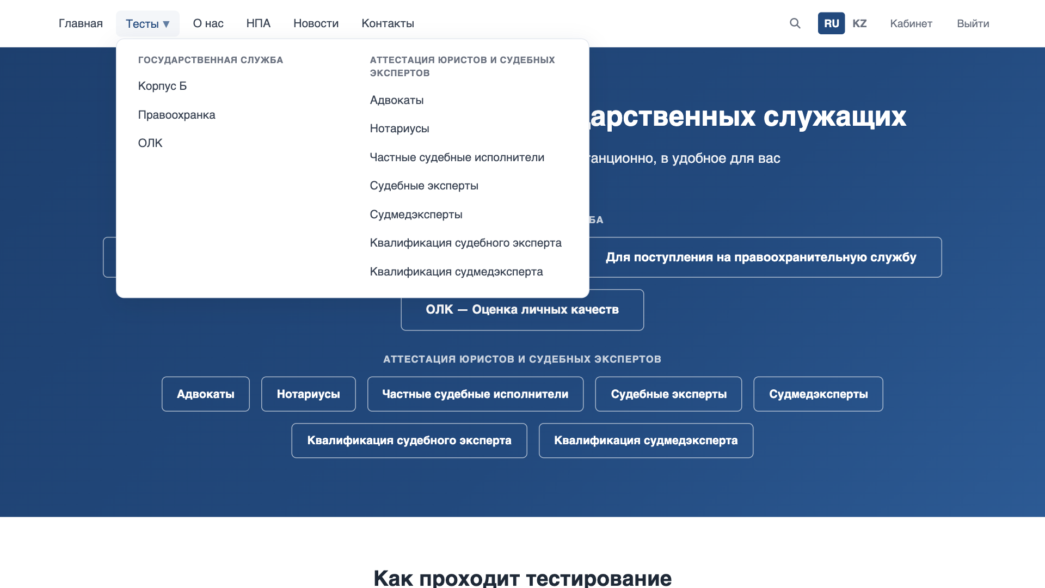Open Новости navigation item
This screenshot has height=588, width=1045.
point(316,23)
